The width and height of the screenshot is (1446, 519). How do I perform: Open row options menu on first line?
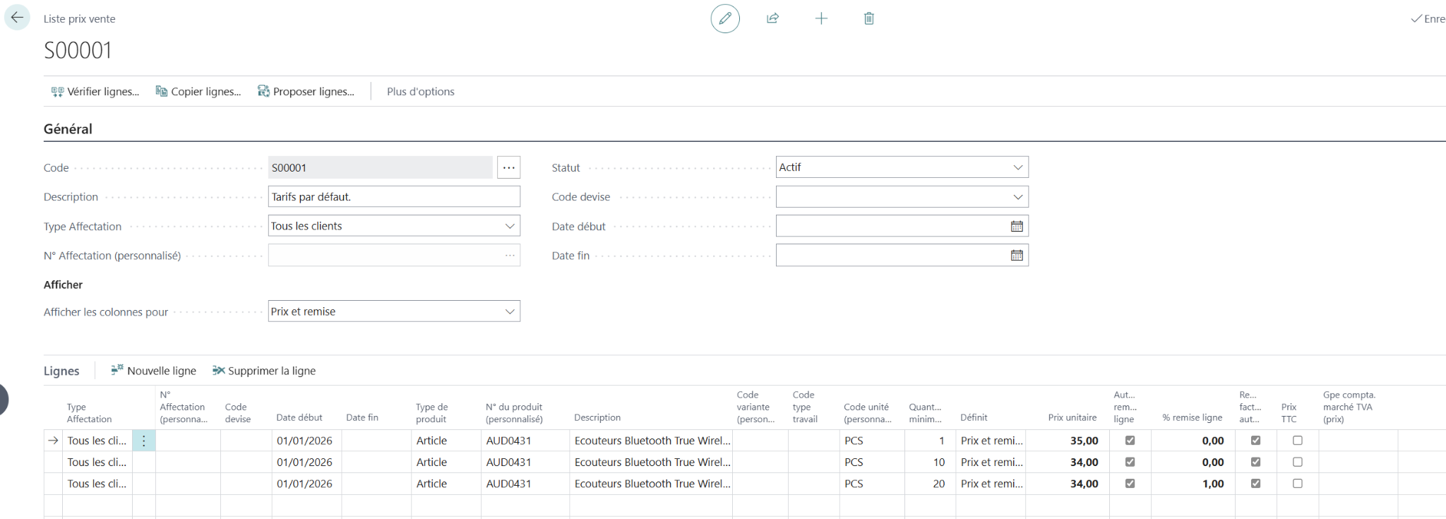144,441
